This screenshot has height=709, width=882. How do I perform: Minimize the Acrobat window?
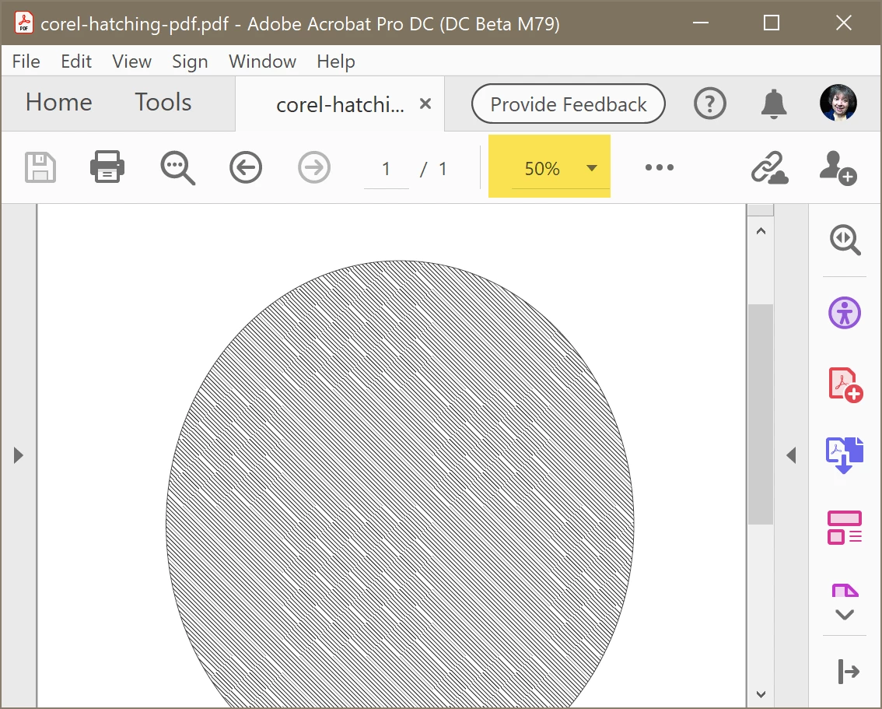coord(700,23)
